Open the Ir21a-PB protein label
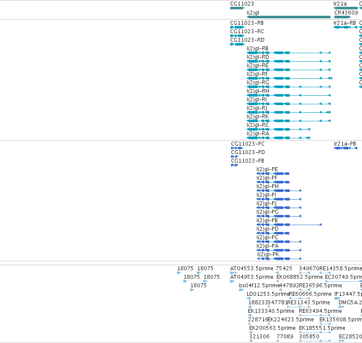Viewport: 362px width, 343px height. coord(345,144)
